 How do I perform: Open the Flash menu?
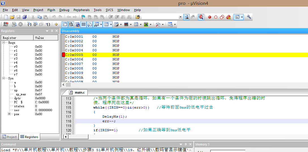click(51, 10)
